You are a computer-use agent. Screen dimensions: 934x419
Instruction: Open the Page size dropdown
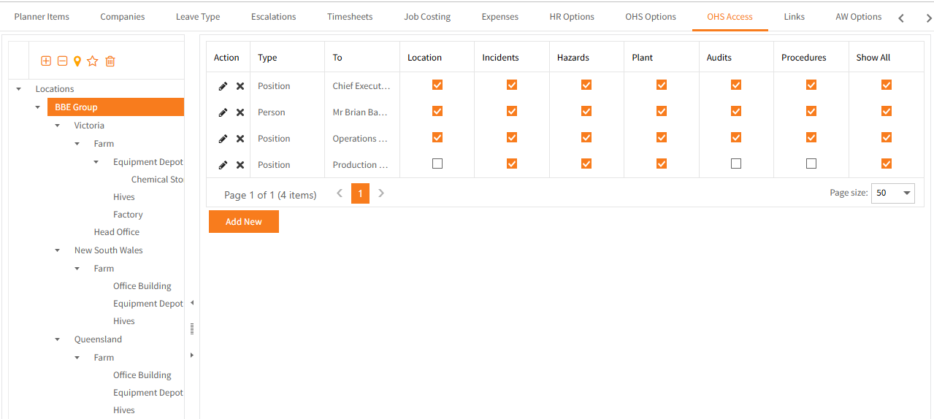click(x=892, y=193)
